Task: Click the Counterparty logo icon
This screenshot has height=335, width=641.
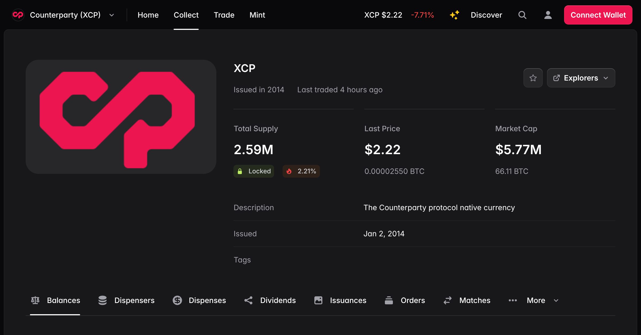Action: click(x=18, y=15)
